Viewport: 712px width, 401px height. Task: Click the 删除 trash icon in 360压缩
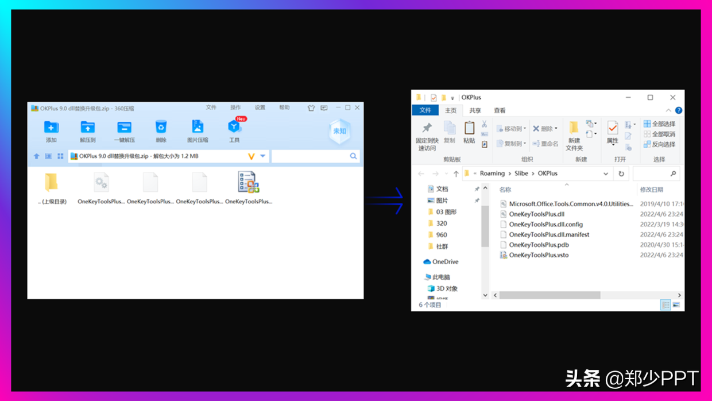161,127
